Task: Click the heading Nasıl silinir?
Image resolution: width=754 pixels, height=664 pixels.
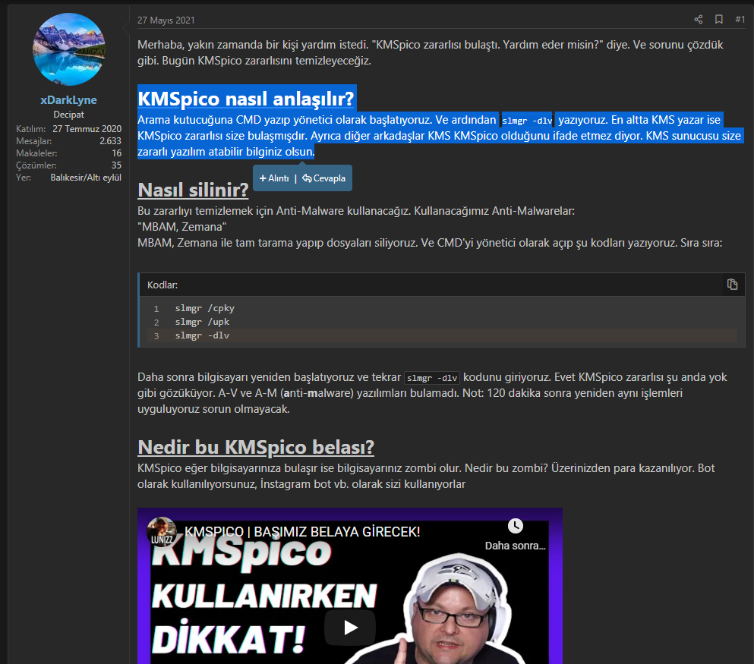Action: click(x=193, y=190)
